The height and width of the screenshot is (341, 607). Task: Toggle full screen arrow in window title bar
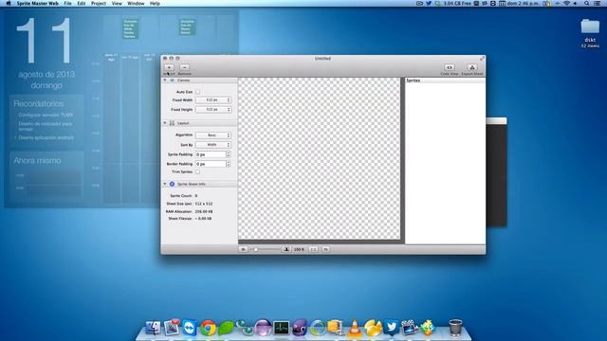[x=482, y=59]
